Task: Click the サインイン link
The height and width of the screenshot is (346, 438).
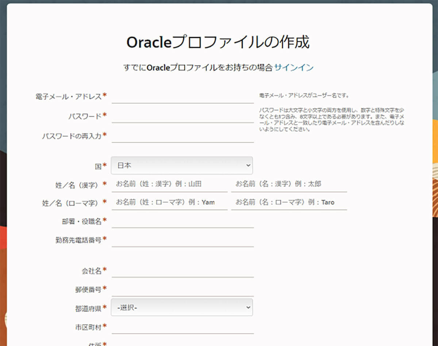Action: 293,67
